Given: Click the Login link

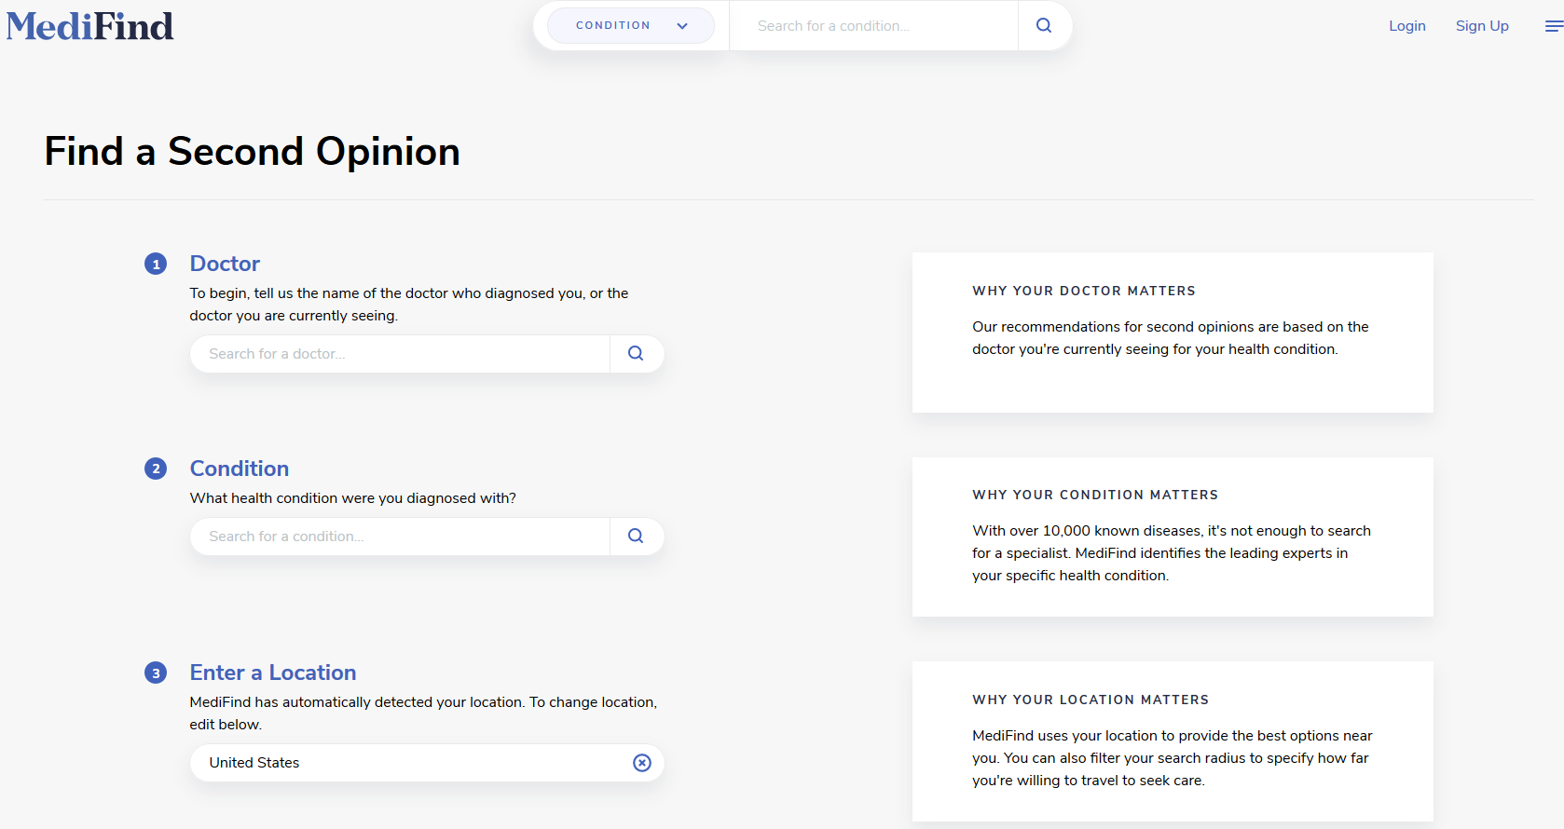Looking at the screenshot, I should (x=1406, y=26).
